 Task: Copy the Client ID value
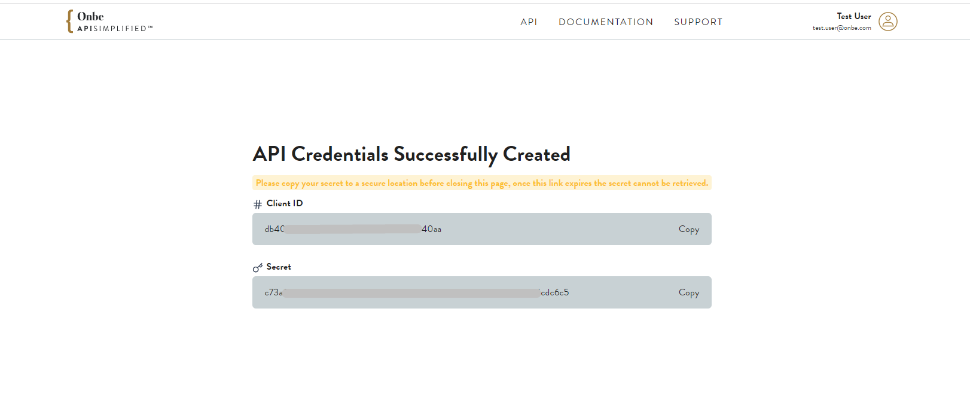(689, 229)
